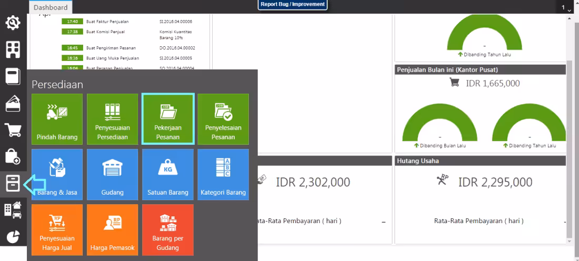The width and height of the screenshot is (579, 261).
Task: Select the Buat Pengiriman Pesanan entry
Action: tap(111, 48)
